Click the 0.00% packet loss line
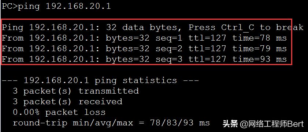Image resolution: width=308 pixels, height=132 pixels. [59, 112]
